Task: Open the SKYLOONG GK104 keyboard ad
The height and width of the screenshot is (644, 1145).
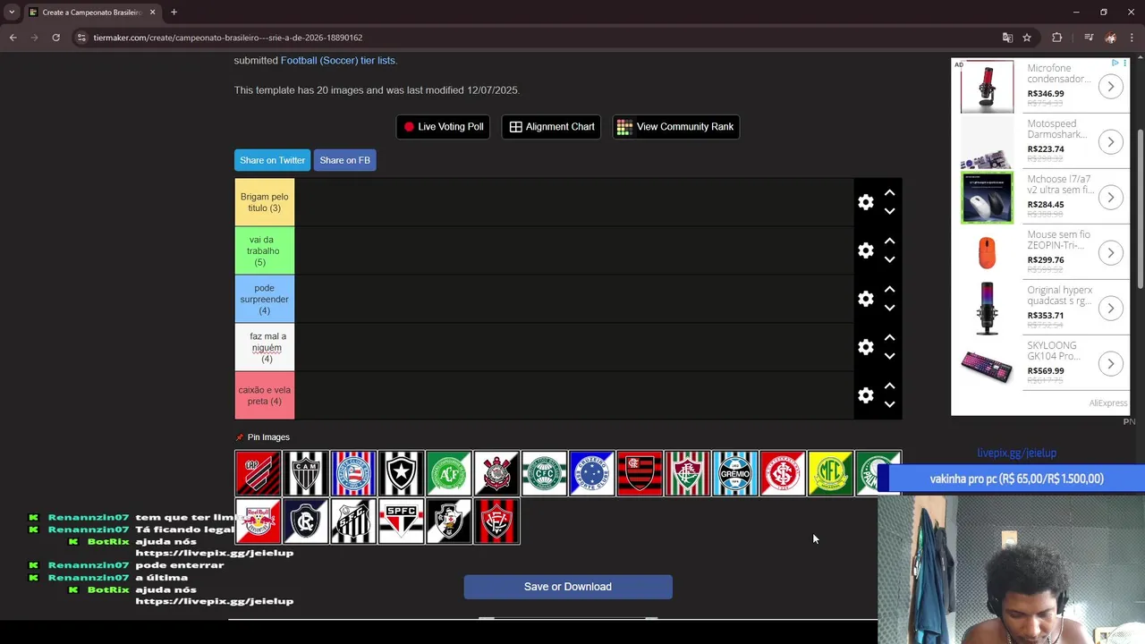Action: [x=1041, y=364]
